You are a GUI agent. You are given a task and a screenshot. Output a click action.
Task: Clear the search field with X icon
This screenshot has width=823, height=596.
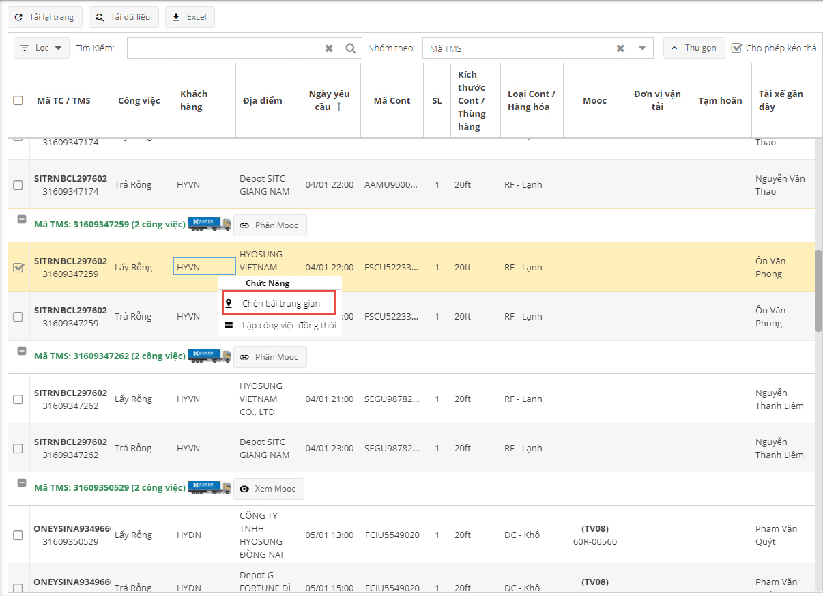329,48
